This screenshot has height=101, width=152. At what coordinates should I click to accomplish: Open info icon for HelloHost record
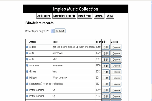tap(27, 84)
